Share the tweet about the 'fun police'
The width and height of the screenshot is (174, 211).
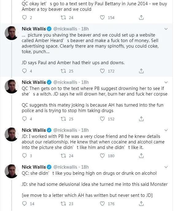click(141, 119)
